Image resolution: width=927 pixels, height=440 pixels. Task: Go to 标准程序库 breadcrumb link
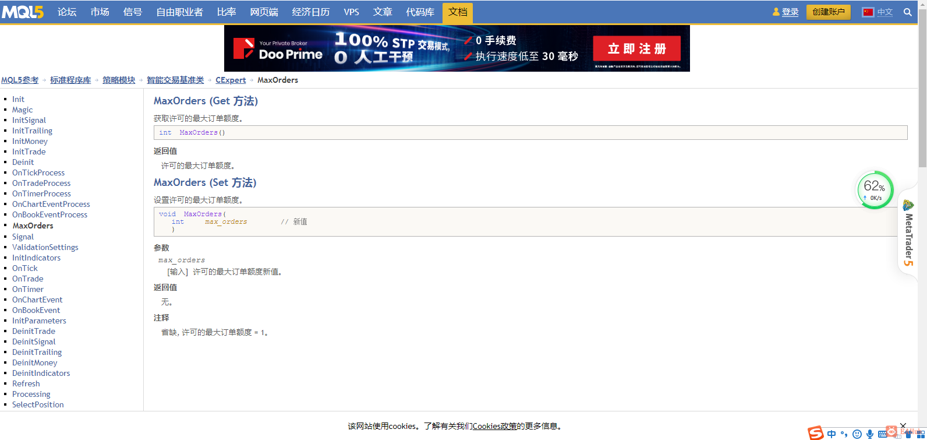click(x=70, y=80)
